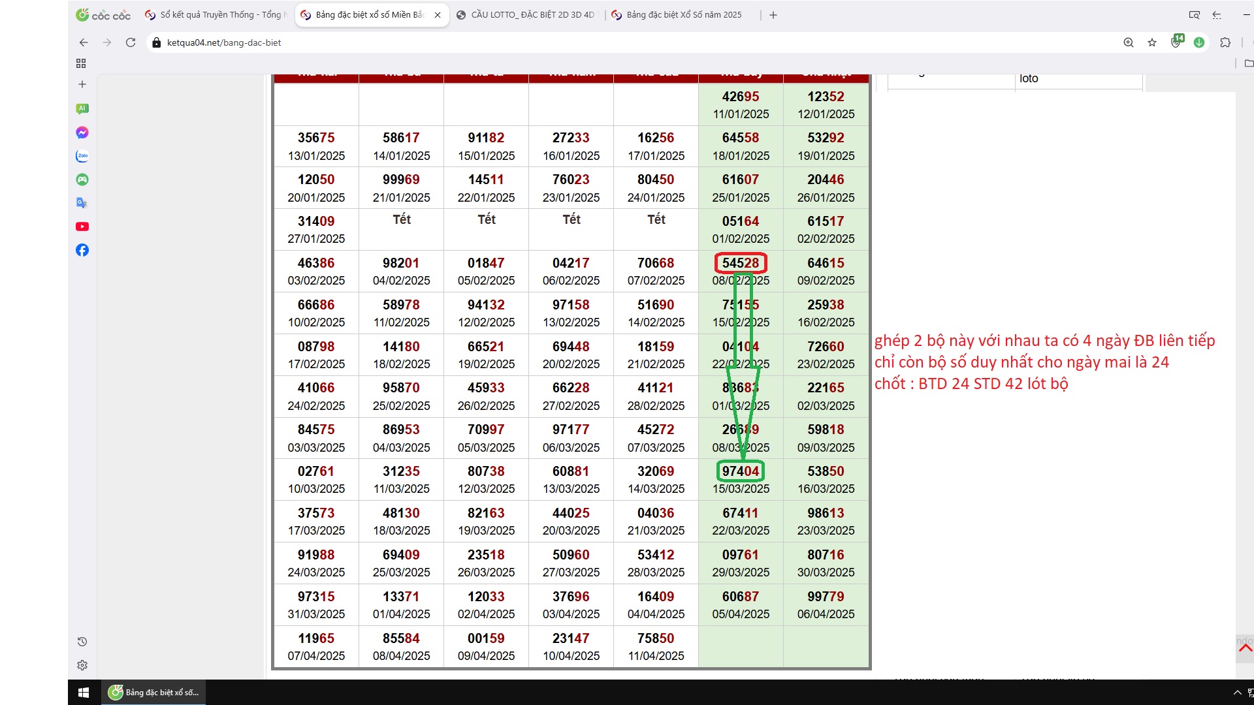
Task: Click the site security lock icon
Action: (156, 42)
